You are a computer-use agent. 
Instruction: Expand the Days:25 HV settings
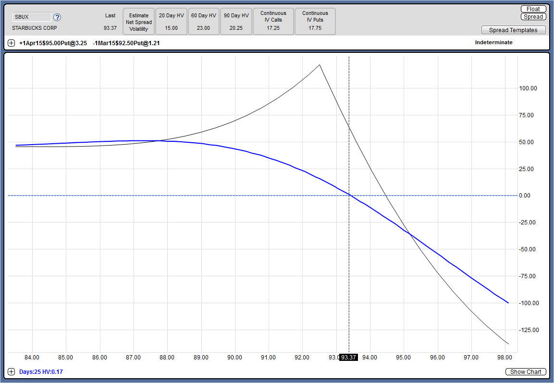point(12,372)
